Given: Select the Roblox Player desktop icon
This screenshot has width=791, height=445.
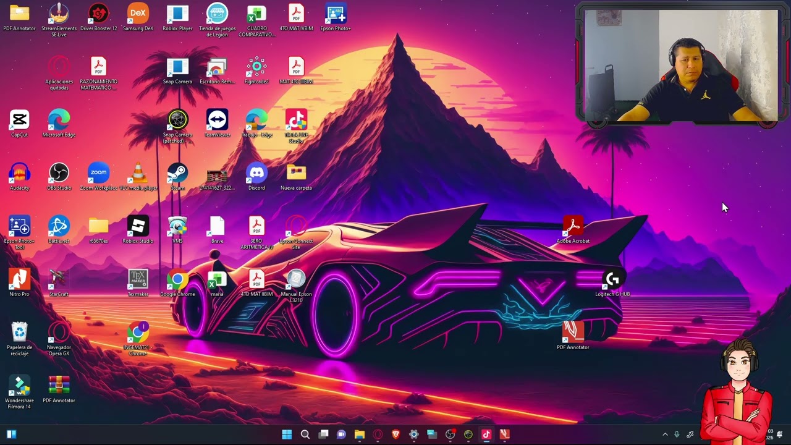Looking at the screenshot, I should pos(177,17).
